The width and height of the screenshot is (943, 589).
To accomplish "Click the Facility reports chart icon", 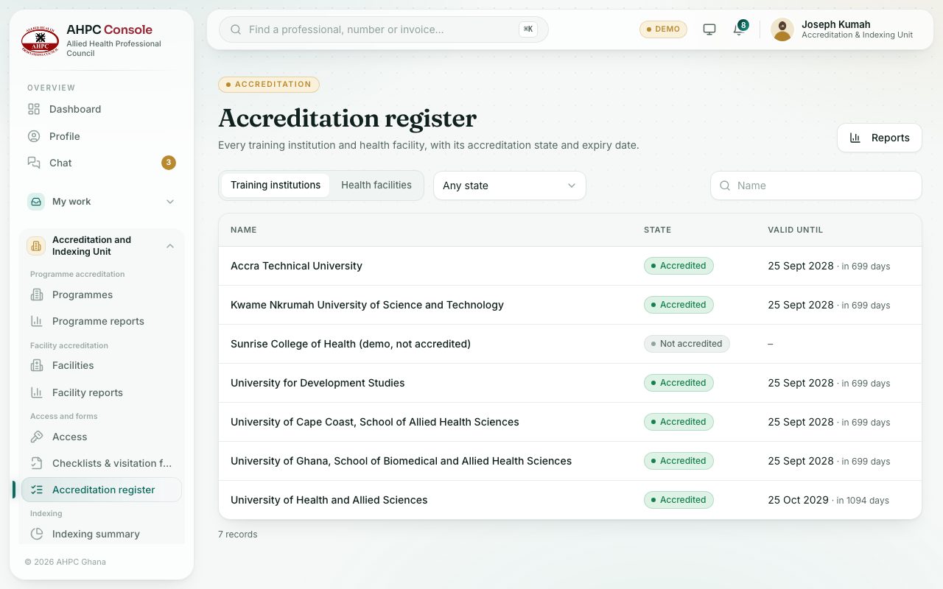I will coord(37,392).
